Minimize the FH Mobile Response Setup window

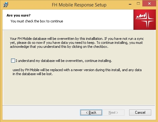click(x=130, y=4)
